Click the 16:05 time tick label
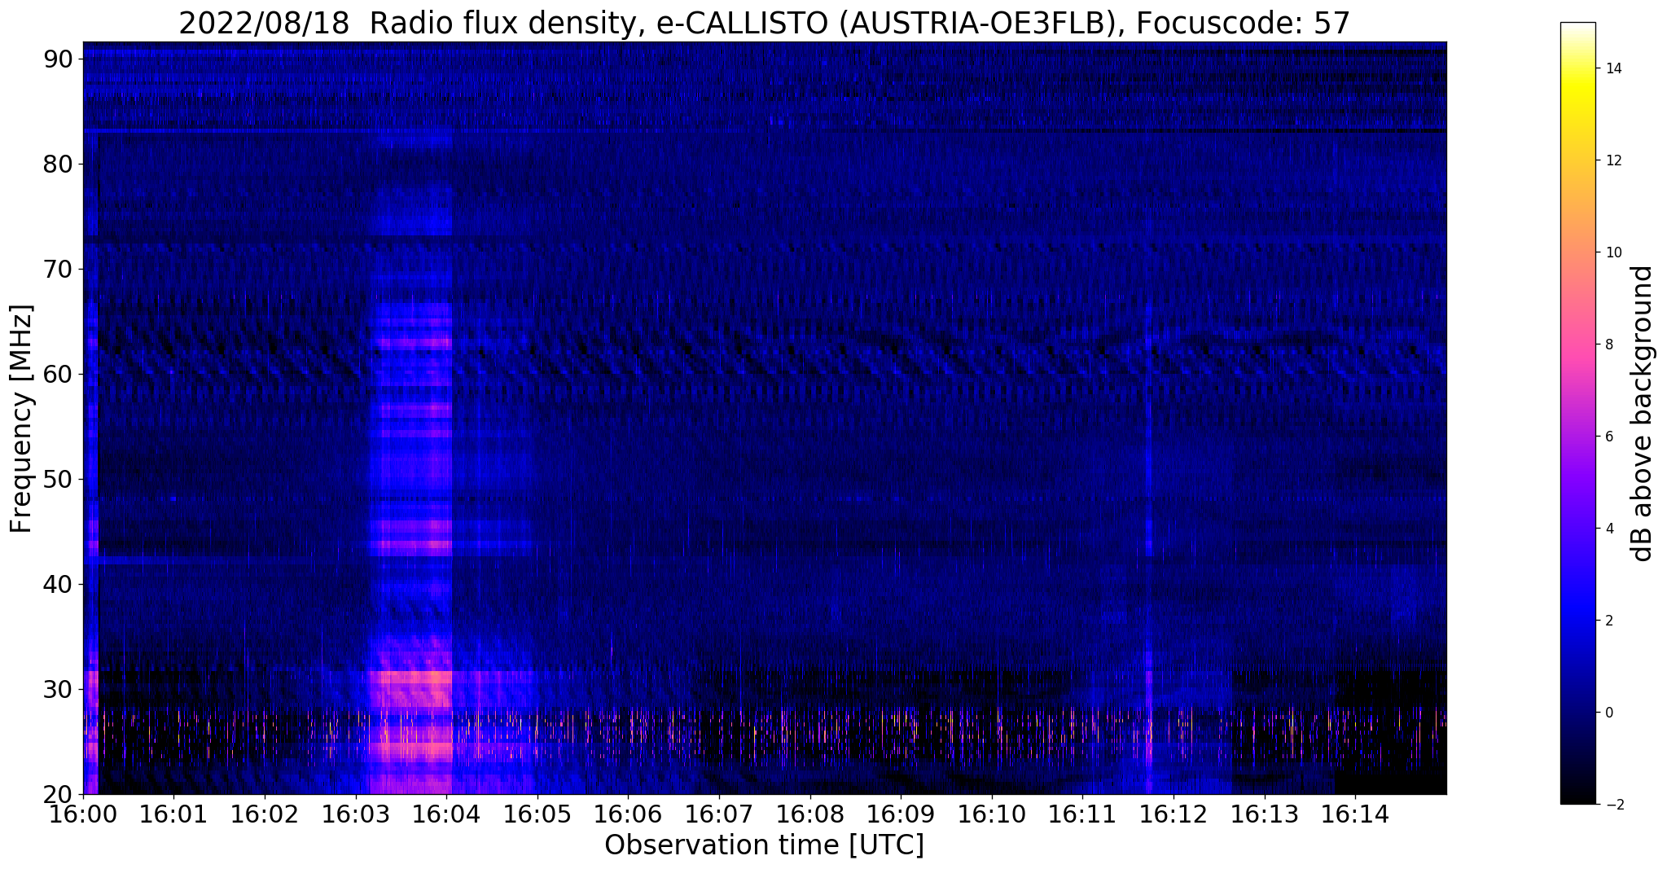This screenshot has height=869, width=1667. (537, 814)
